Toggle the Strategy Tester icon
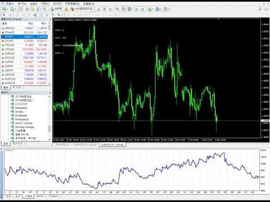The width and height of the screenshot is (270, 202). tap(45, 9)
